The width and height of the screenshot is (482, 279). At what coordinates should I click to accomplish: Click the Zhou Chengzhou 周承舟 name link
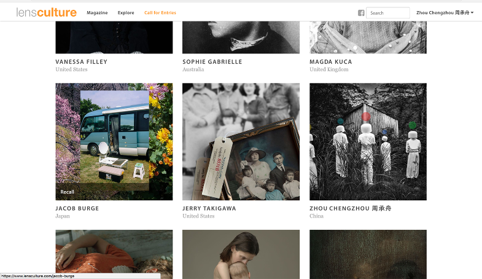tap(350, 209)
